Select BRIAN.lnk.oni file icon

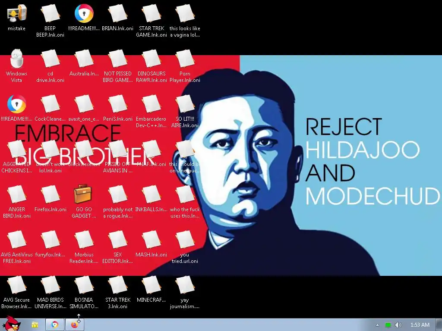[117, 13]
